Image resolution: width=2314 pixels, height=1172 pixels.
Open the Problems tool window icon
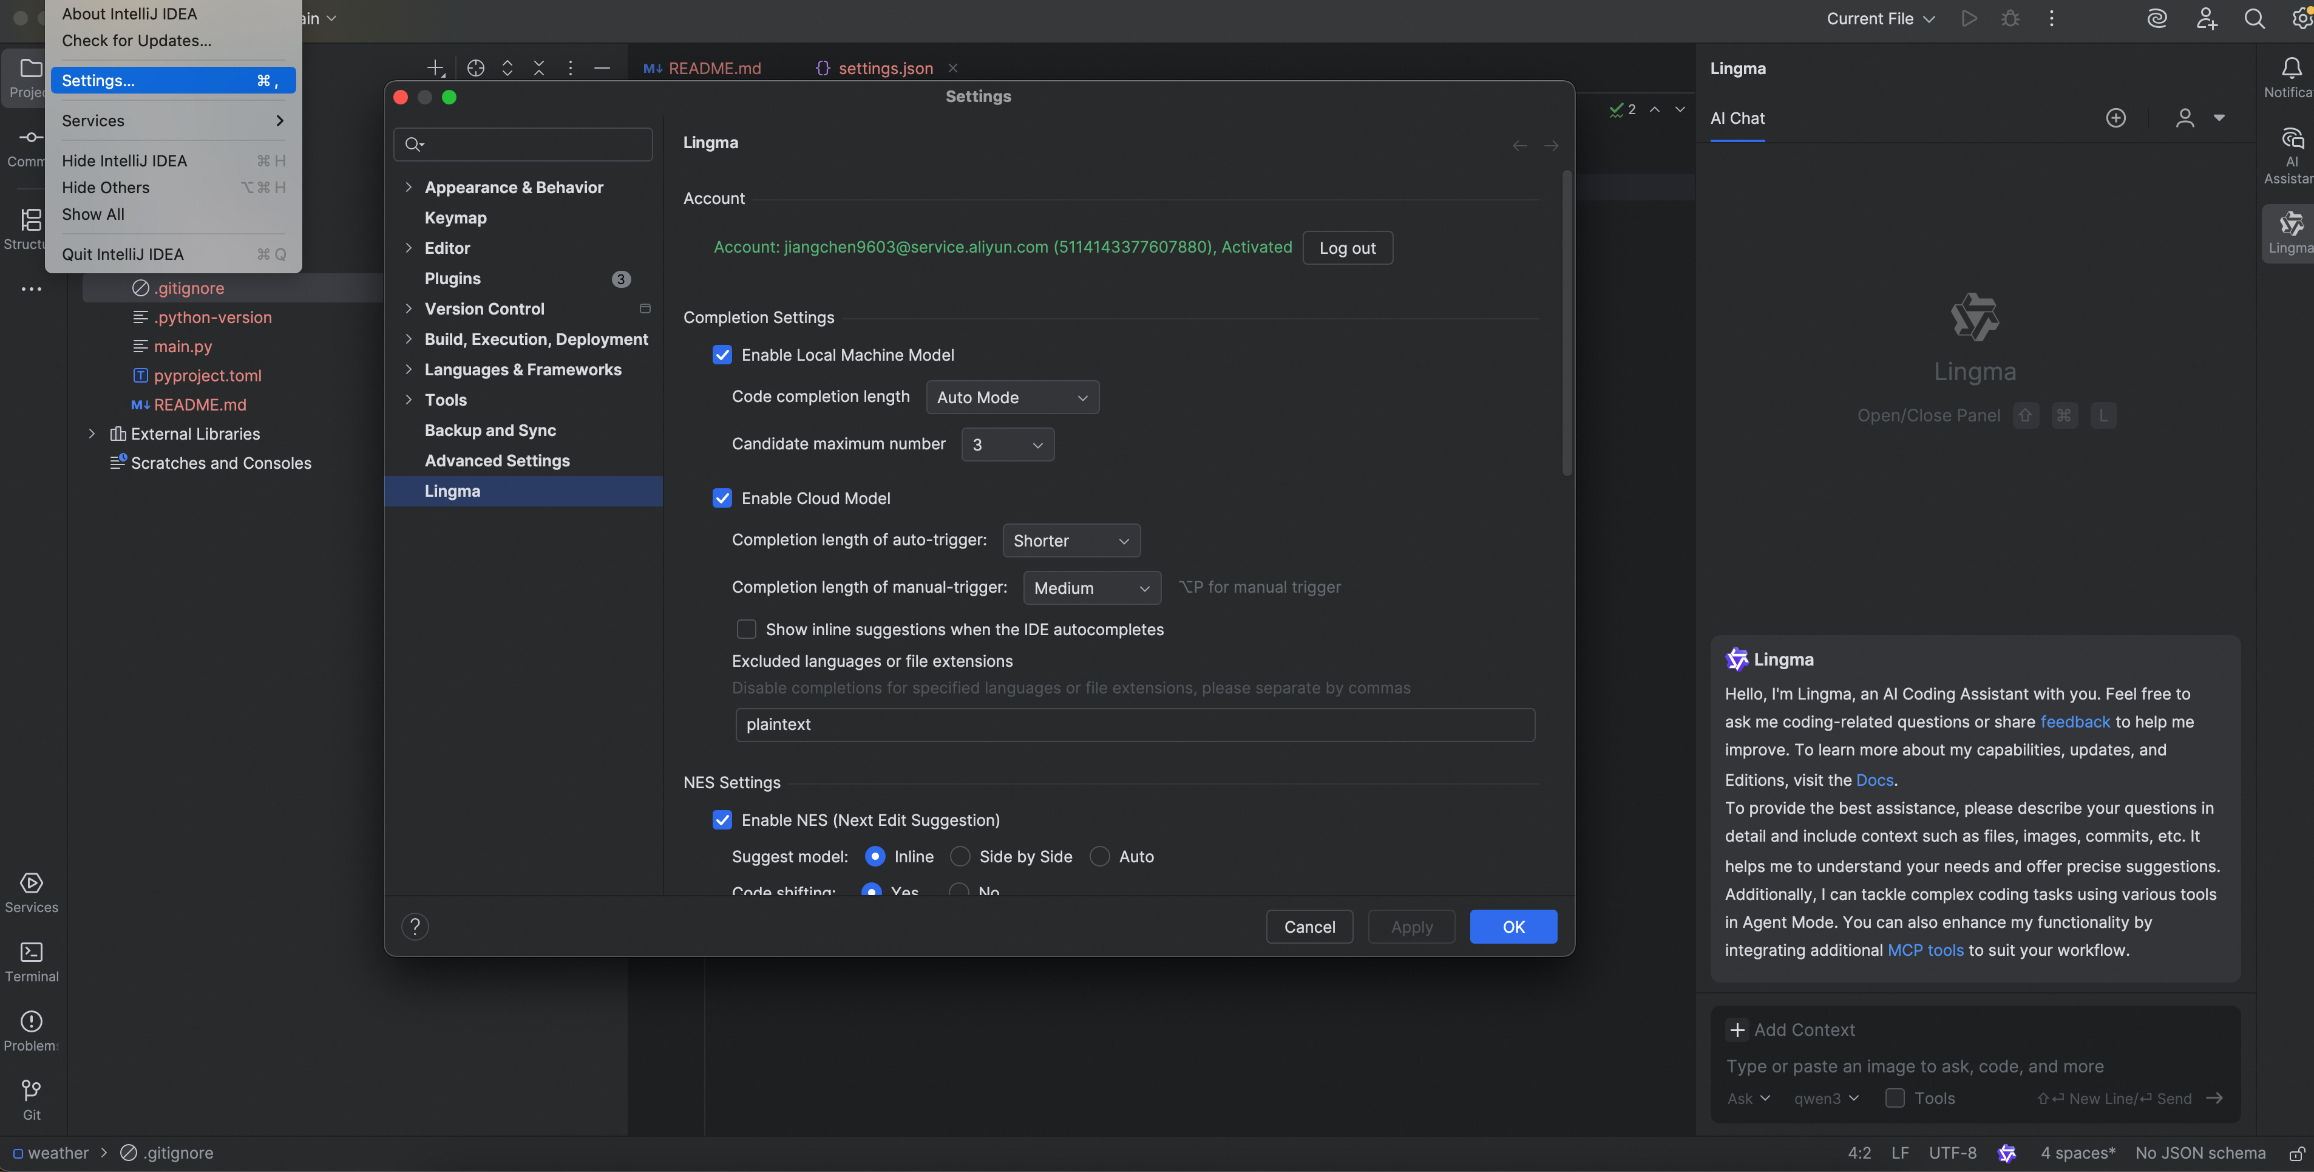(32, 1031)
